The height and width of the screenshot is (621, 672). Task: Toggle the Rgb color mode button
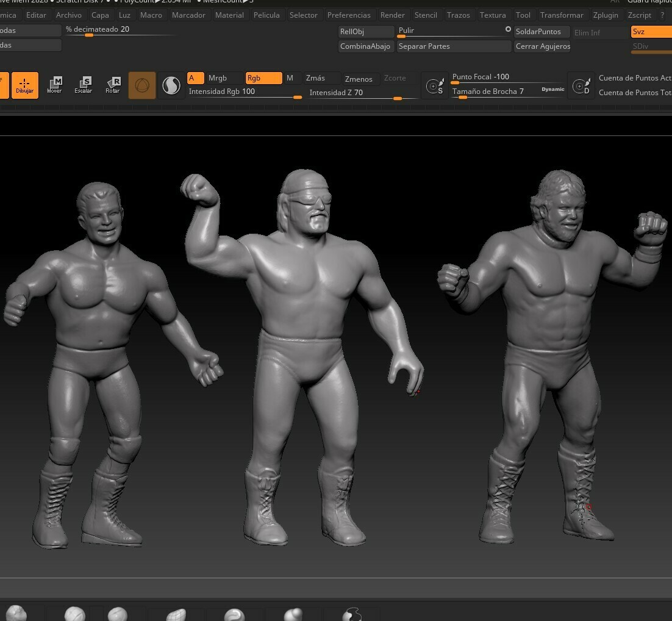tap(263, 77)
